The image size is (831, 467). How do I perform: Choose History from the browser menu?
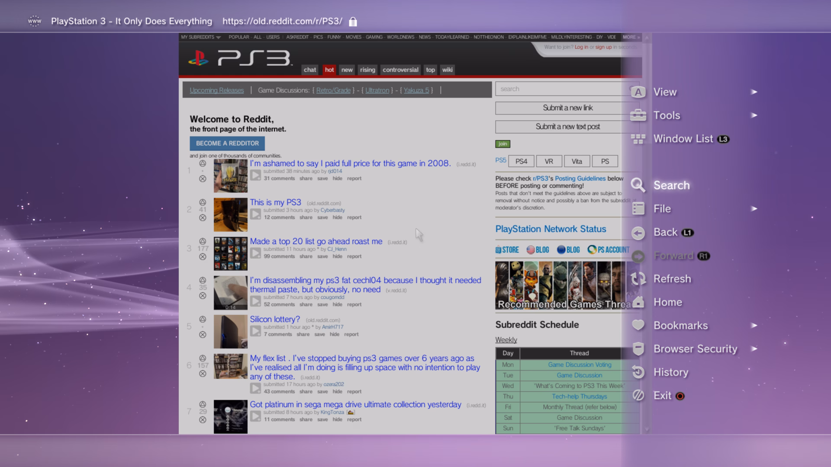coord(671,372)
